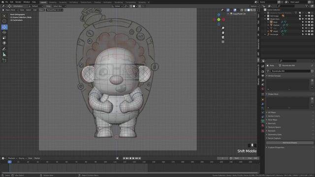Open the viewport Select menu

click(29, 10)
